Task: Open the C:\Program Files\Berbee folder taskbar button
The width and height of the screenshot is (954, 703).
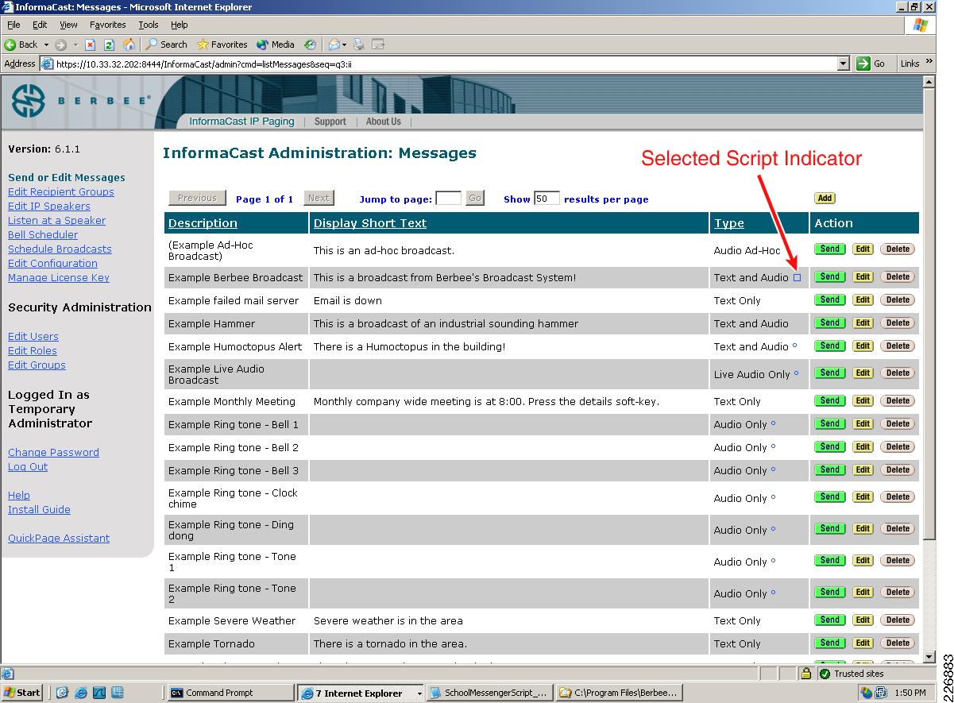Action: pos(618,693)
